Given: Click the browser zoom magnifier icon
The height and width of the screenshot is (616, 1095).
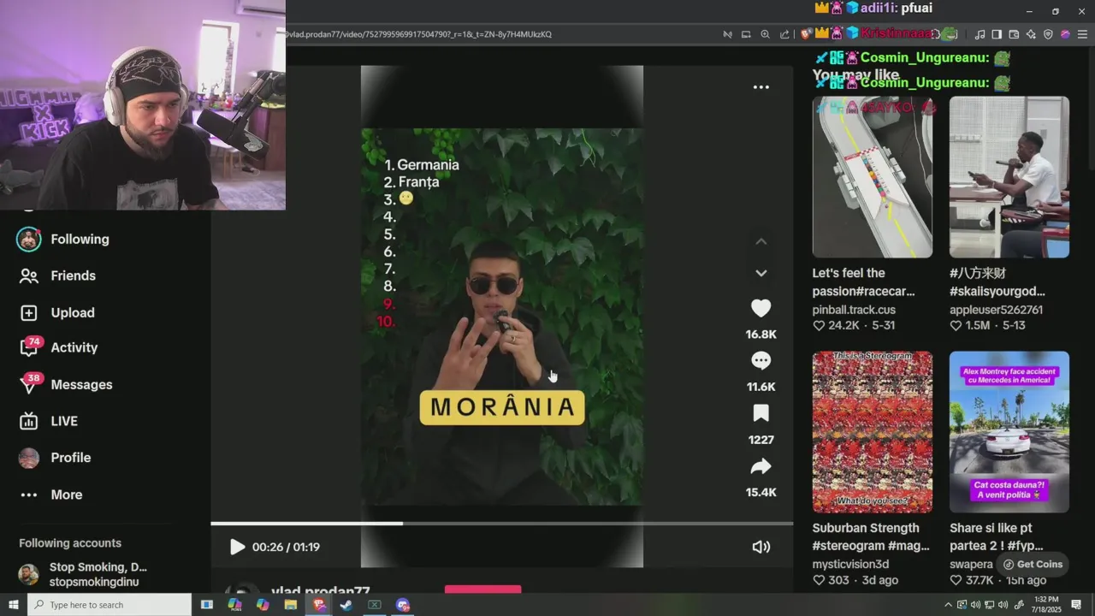Looking at the screenshot, I should 766,34.
